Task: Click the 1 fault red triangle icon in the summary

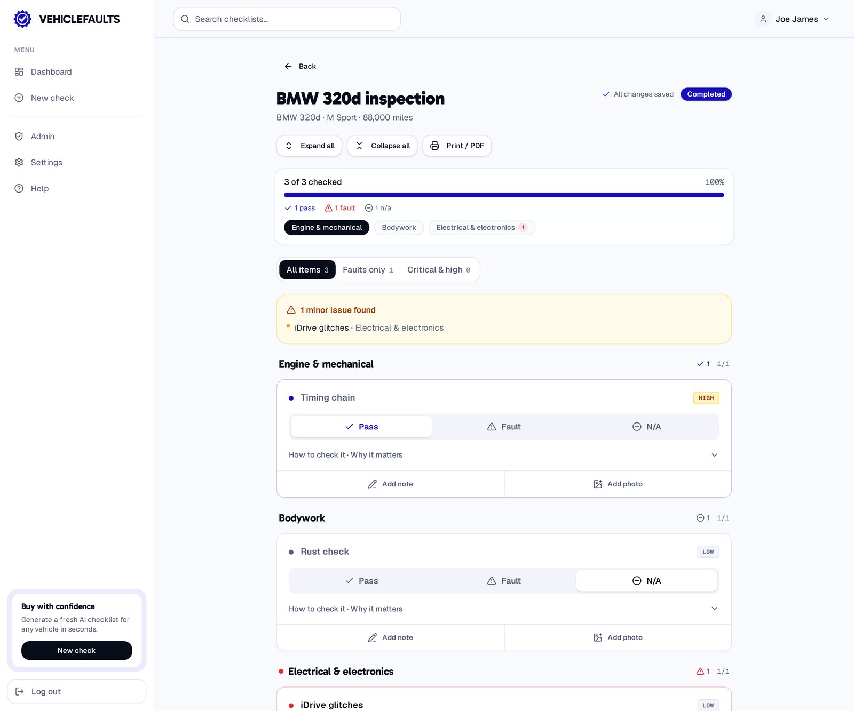Action: (329, 208)
